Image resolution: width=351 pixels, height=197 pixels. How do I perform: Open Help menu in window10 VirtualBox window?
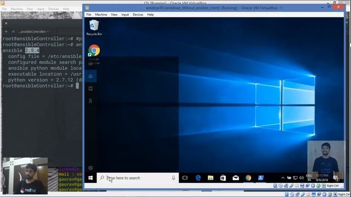150,15
